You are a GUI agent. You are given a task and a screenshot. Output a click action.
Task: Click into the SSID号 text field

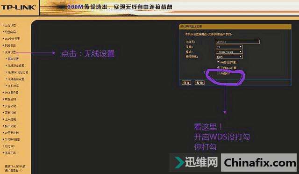tap(238, 42)
